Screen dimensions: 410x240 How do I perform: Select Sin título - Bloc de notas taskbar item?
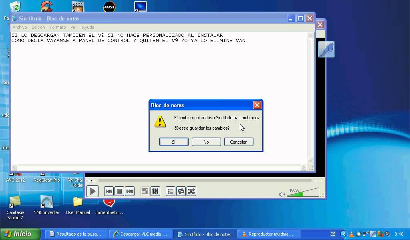click(x=205, y=234)
